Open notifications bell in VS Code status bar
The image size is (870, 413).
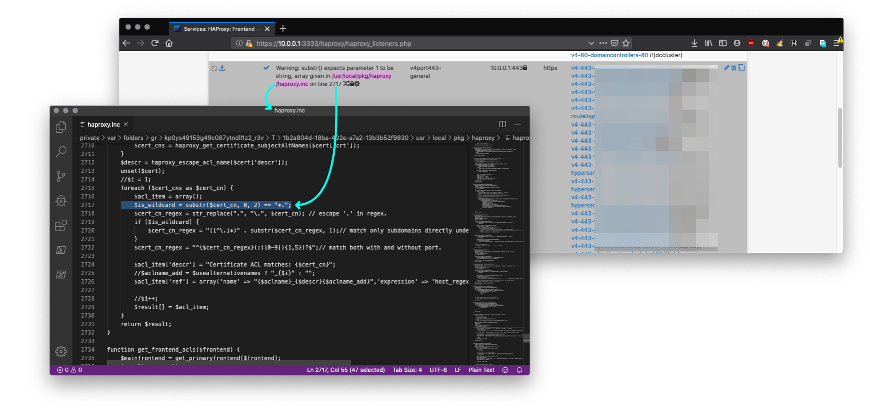(520, 370)
